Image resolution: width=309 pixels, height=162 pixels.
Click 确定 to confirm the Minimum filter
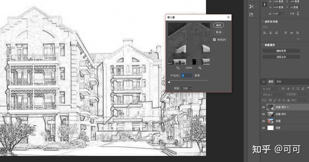coord(219,25)
